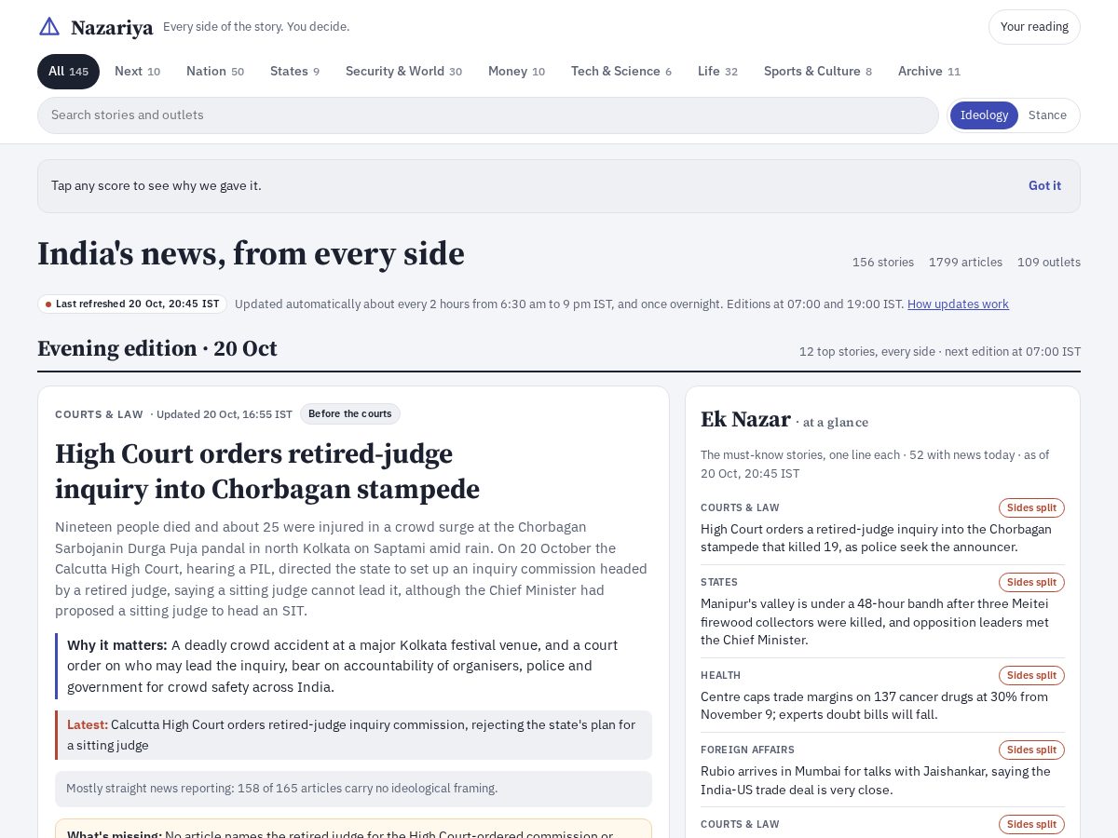Click the FOREIGN AFFAIRS category label
The height and width of the screenshot is (838, 1118).
pyautogui.click(x=747, y=750)
